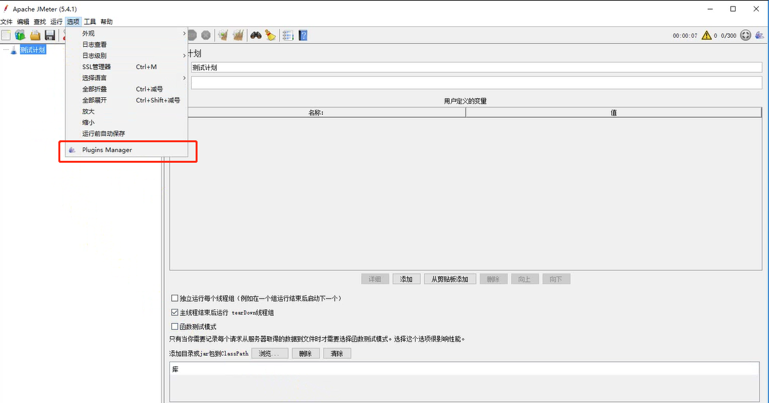769x403 pixels.
Task: Click the 删除 button beside 浏览...
Action: point(305,354)
